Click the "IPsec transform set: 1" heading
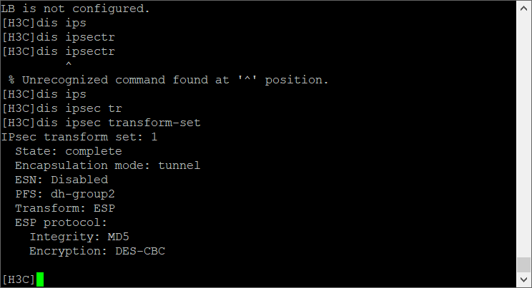The image size is (532, 288). (x=79, y=137)
